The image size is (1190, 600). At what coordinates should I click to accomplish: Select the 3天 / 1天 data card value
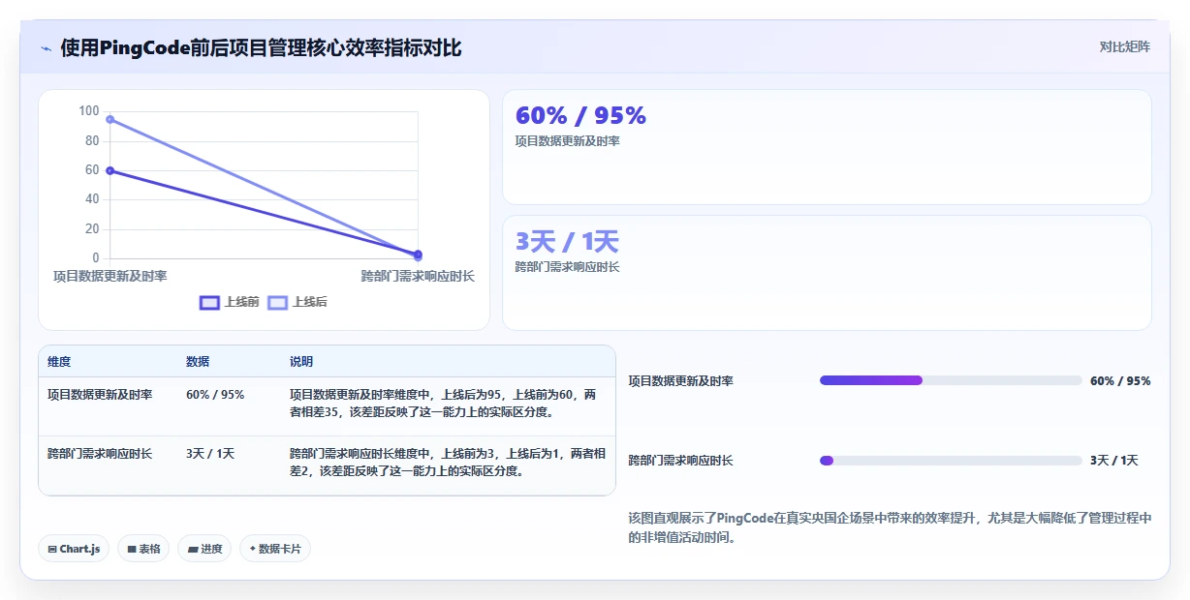(x=567, y=241)
